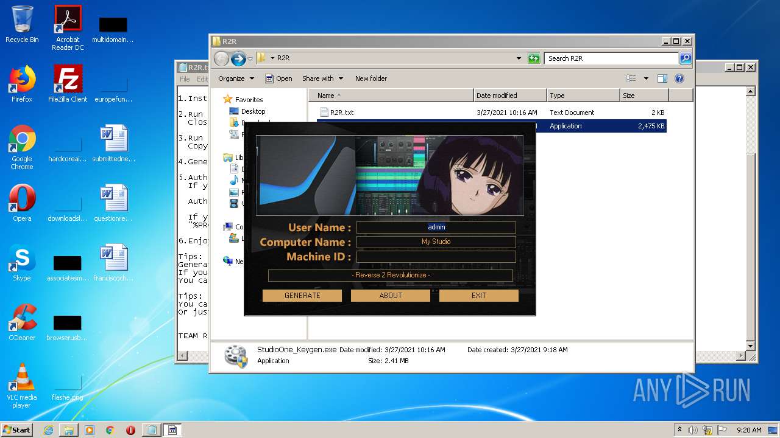Exit the keygen with the EXIT button
The height and width of the screenshot is (438, 780).
pos(478,296)
